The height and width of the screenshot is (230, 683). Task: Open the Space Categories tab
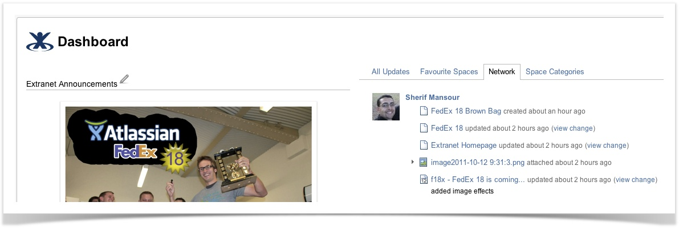click(x=555, y=71)
